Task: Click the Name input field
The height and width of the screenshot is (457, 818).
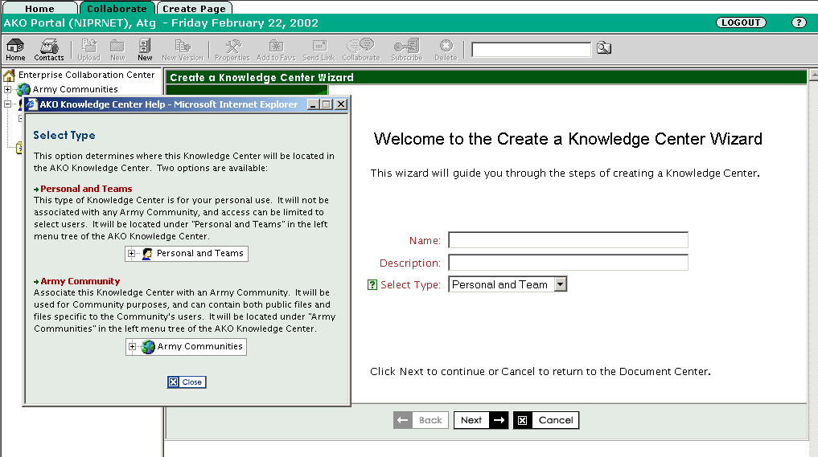Action: point(568,240)
